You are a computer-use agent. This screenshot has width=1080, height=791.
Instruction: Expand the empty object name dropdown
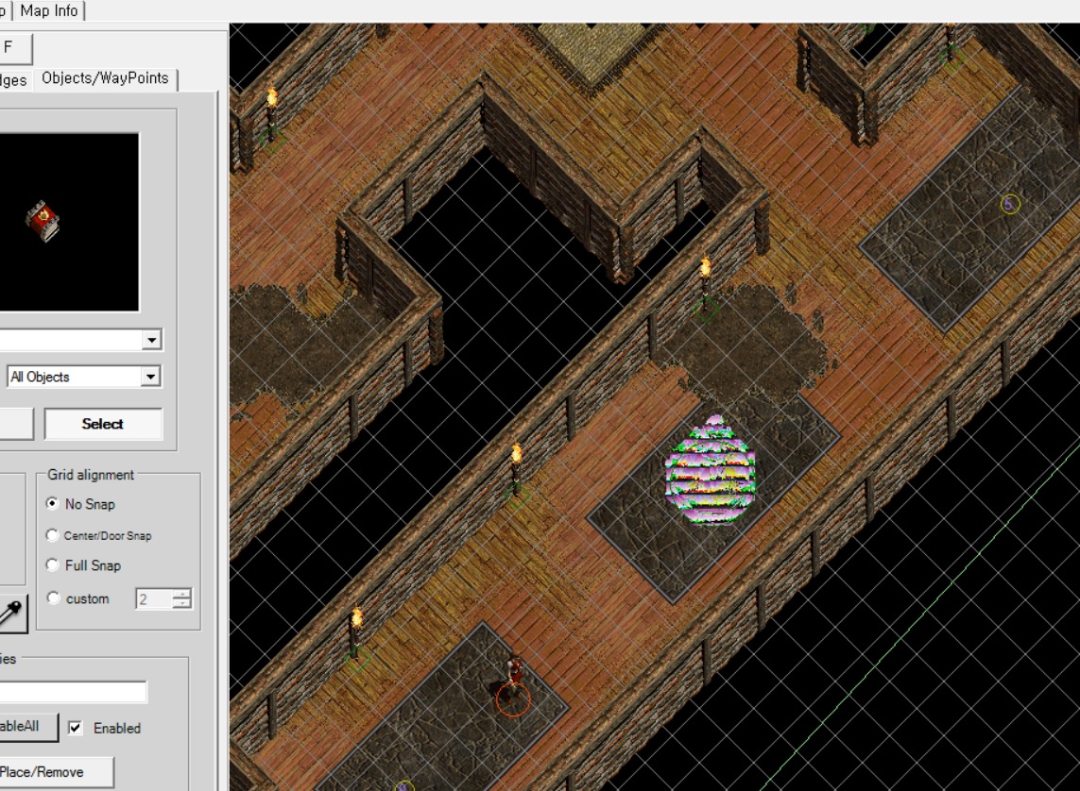[151, 340]
